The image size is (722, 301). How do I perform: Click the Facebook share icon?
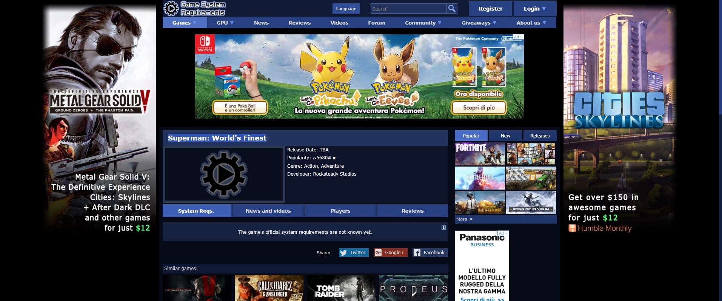tap(417, 253)
